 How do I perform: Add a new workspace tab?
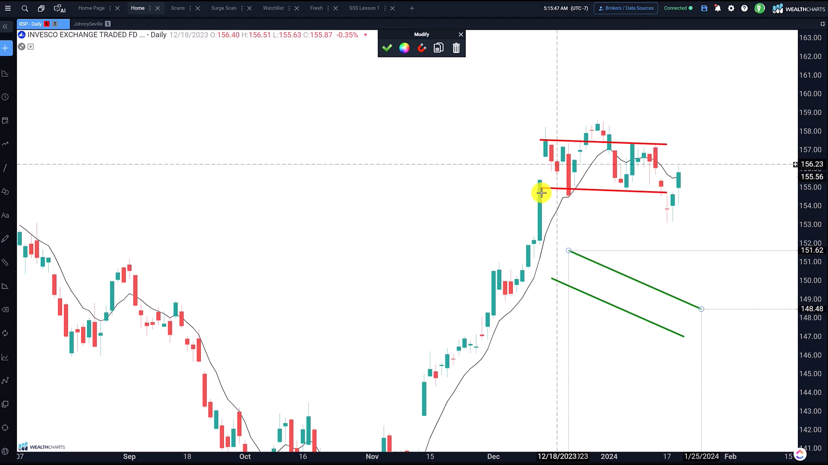[412, 8]
